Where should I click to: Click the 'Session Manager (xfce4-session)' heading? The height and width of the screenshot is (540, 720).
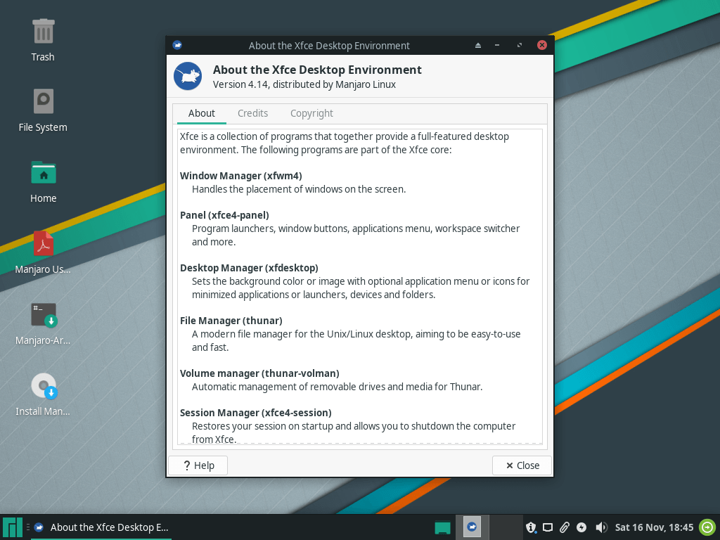[255, 413]
